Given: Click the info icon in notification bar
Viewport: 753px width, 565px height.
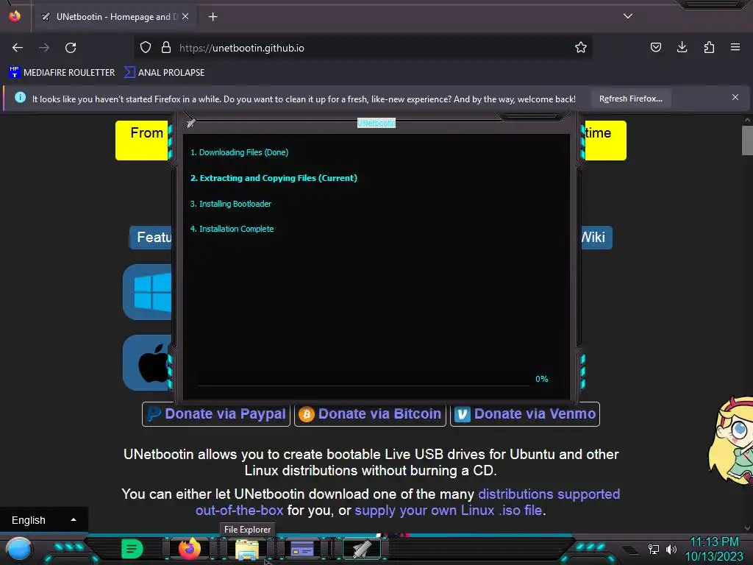Looking at the screenshot, I should coord(20,98).
